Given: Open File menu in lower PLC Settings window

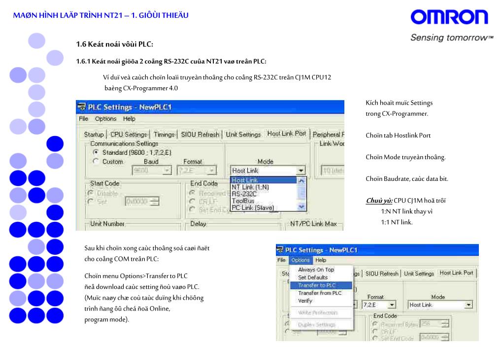Looking at the screenshot, I should point(281,260).
